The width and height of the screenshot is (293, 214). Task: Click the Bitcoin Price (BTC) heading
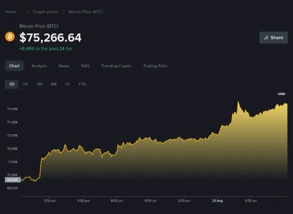click(39, 26)
